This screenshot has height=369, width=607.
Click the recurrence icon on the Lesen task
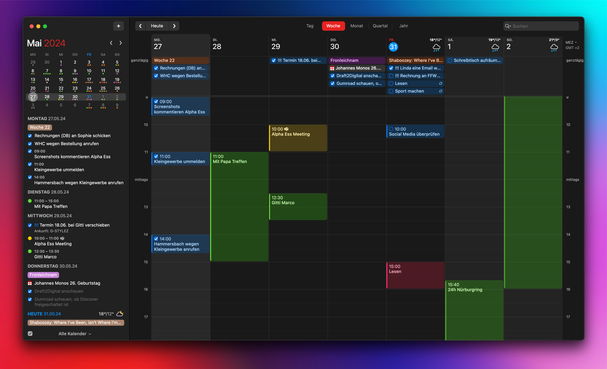pyautogui.click(x=441, y=83)
